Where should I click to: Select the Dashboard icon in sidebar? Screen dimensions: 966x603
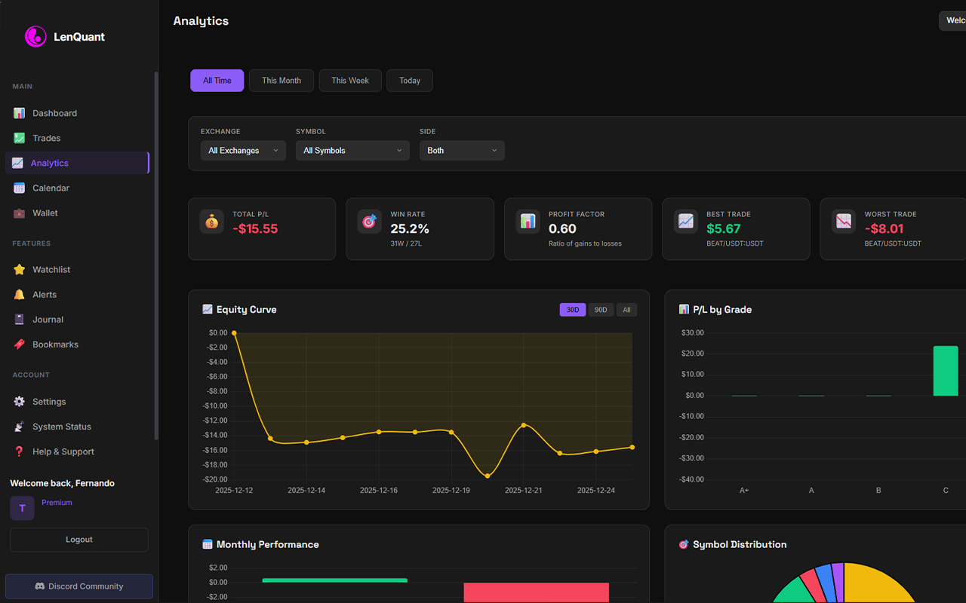point(18,112)
